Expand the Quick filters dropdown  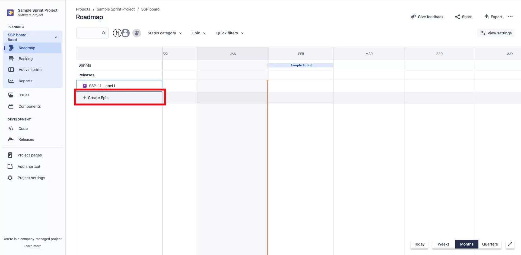point(230,33)
